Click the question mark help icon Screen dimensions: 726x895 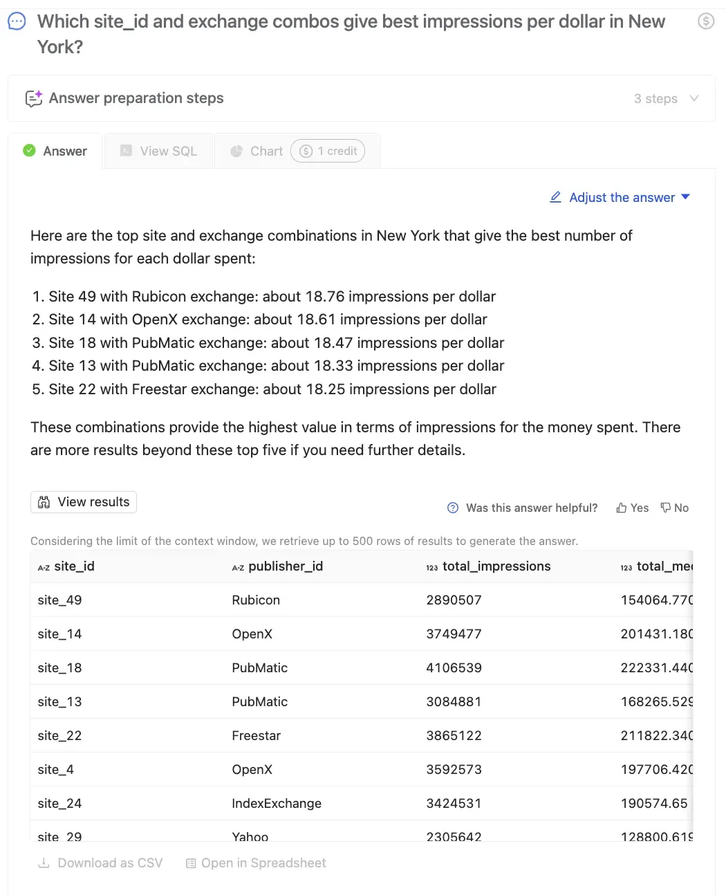(x=453, y=508)
